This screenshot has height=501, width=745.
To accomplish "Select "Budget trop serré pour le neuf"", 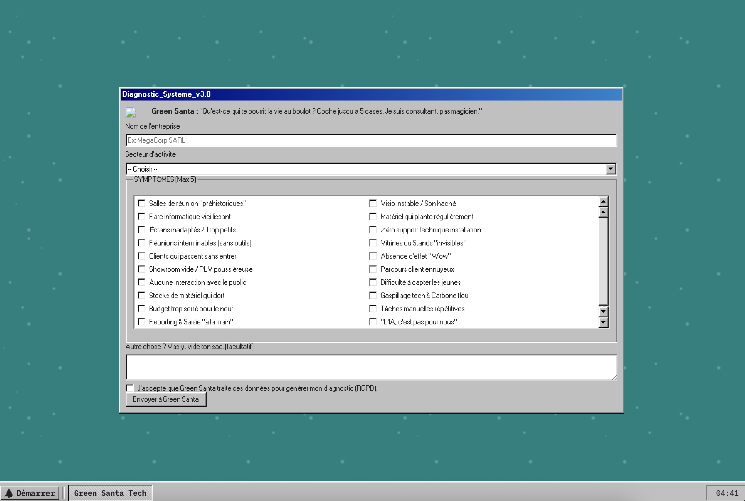I will 141,309.
